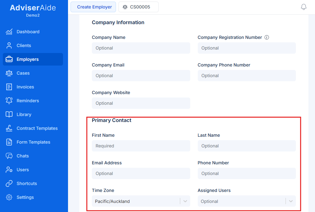The image size is (315, 212).
Task: Open Shortcuts label
Action: coord(27,183)
